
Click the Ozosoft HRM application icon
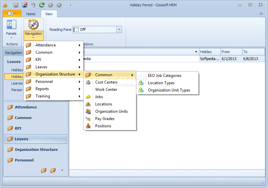pyautogui.click(x=5, y=5)
